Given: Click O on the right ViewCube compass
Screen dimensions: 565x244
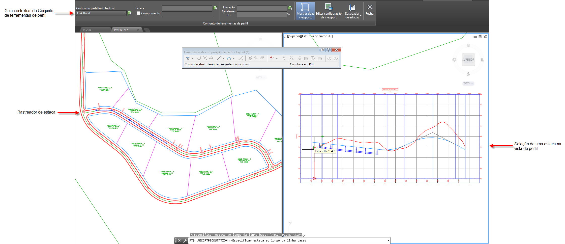Looking at the screenshot, I should 454,60.
